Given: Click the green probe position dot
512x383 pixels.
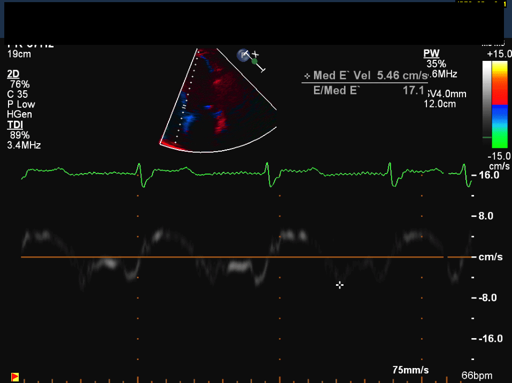Looking at the screenshot, I should click(x=255, y=61).
